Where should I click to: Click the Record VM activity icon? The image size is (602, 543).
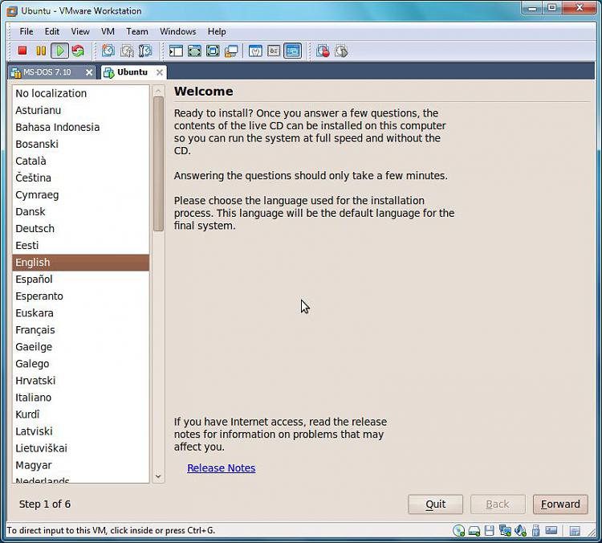(323, 51)
